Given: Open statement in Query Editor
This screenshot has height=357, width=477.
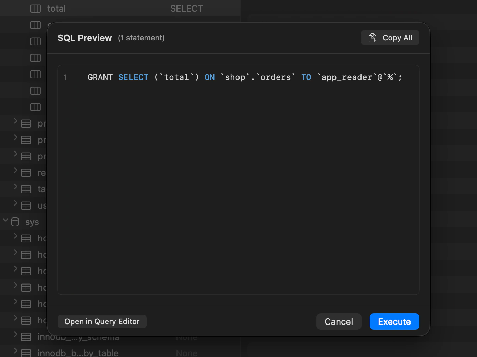Looking at the screenshot, I should pyautogui.click(x=102, y=321).
